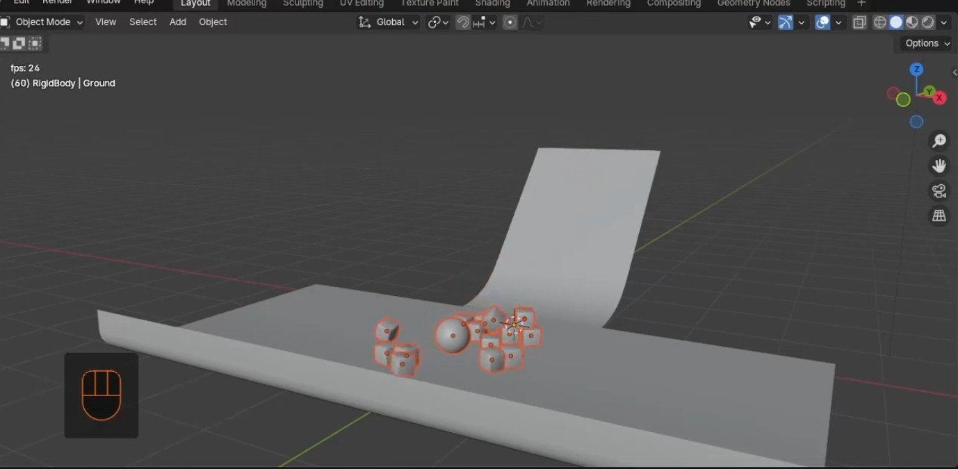Switch perspective/orthographic with the grid icon
Image resolution: width=958 pixels, height=469 pixels.
(939, 216)
